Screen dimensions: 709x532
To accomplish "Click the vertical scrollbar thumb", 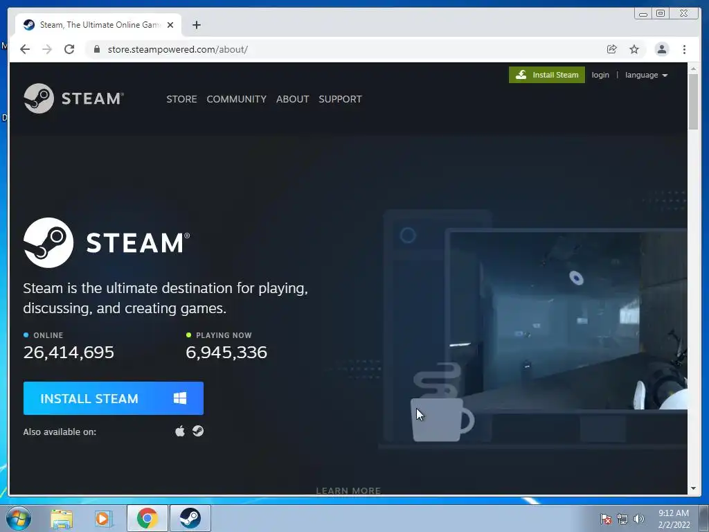I will click(x=693, y=103).
